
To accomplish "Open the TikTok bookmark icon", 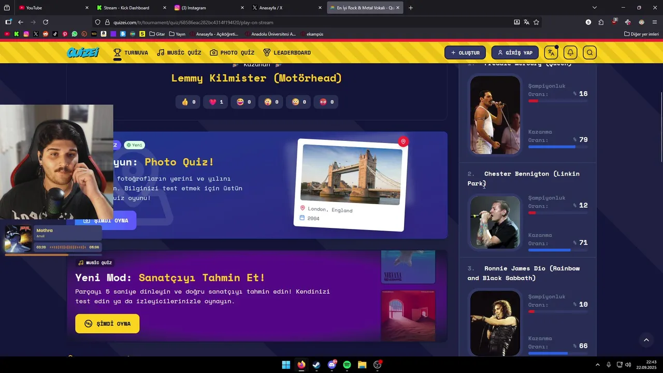I will tap(55, 34).
